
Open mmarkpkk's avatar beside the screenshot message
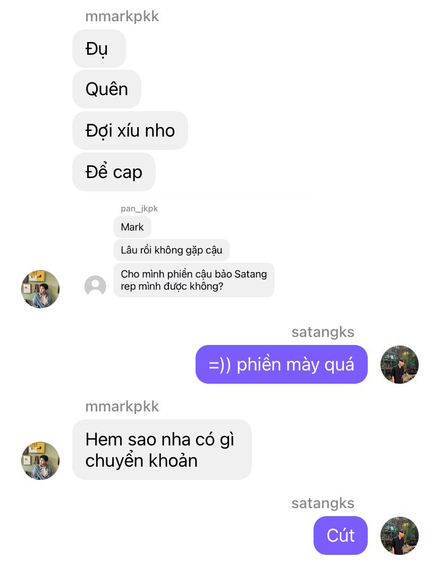click(40, 289)
